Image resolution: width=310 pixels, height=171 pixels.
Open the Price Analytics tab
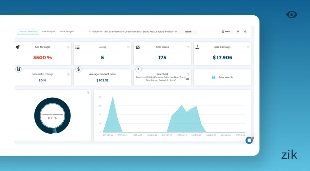67,31
